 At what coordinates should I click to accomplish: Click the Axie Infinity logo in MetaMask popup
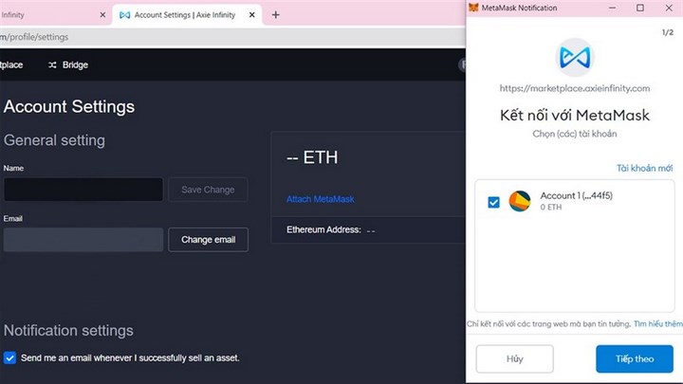click(x=574, y=57)
